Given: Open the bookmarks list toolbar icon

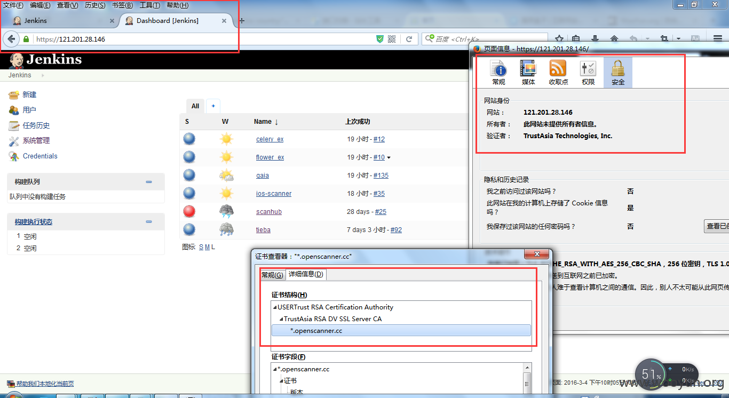Looking at the screenshot, I should (x=576, y=39).
